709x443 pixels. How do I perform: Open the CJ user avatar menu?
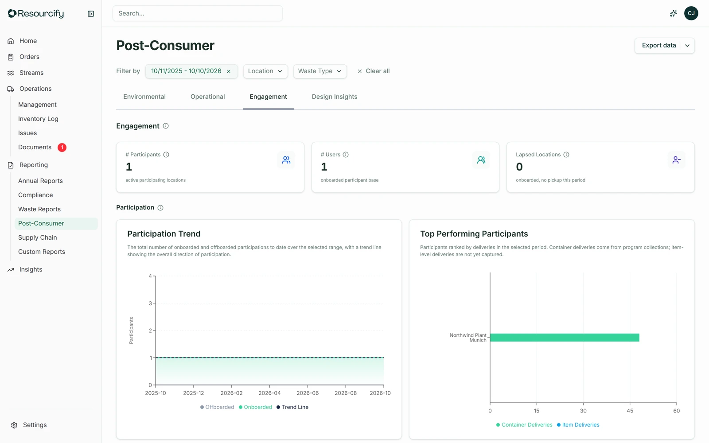[x=691, y=13]
